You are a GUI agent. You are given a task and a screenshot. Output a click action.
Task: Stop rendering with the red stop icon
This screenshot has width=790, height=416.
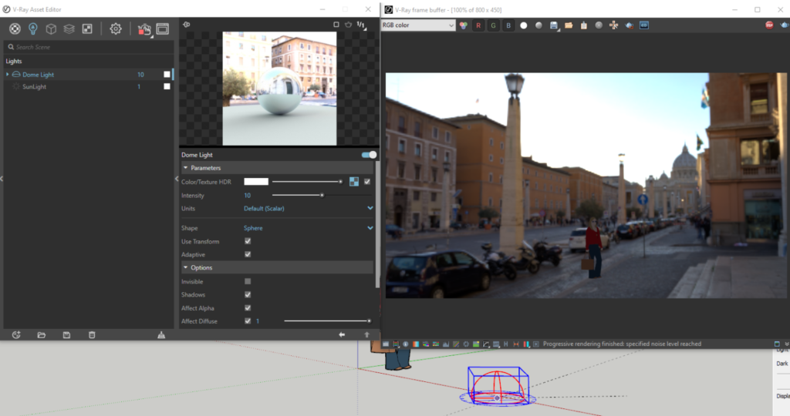769,25
